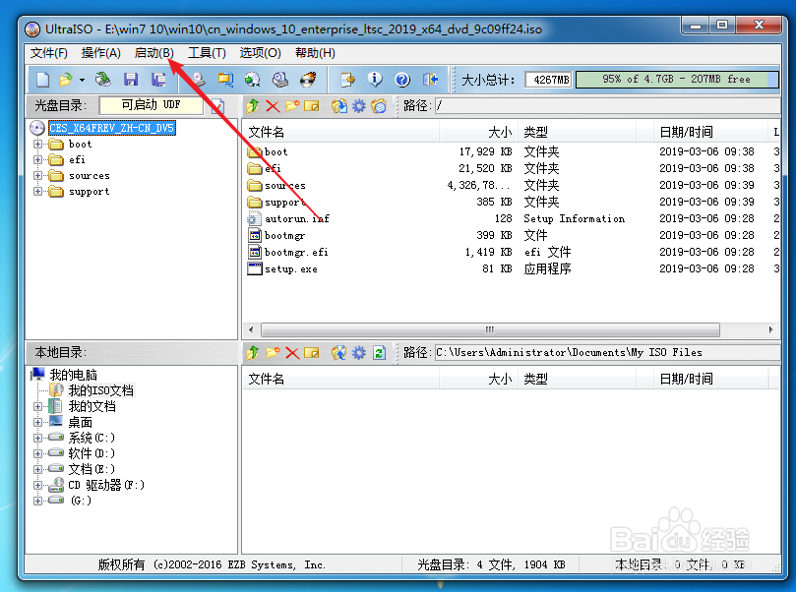The height and width of the screenshot is (592, 796).
Task: Click green refresh icon in local pane
Action: coord(379,353)
